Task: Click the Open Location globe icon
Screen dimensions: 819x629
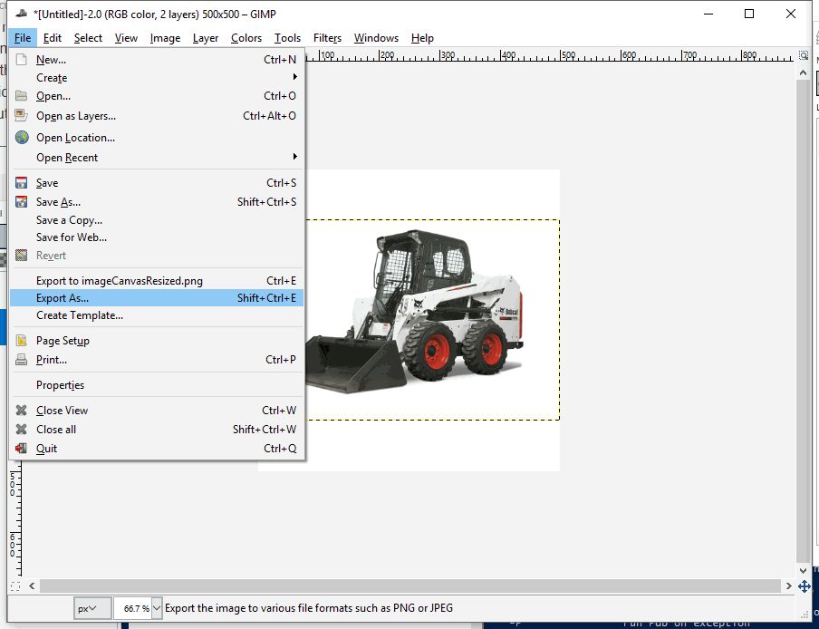Action: [x=22, y=138]
